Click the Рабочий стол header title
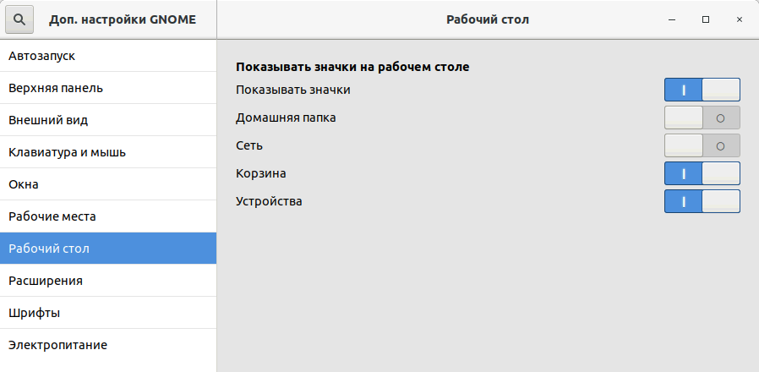This screenshot has width=759, height=372. (488, 19)
